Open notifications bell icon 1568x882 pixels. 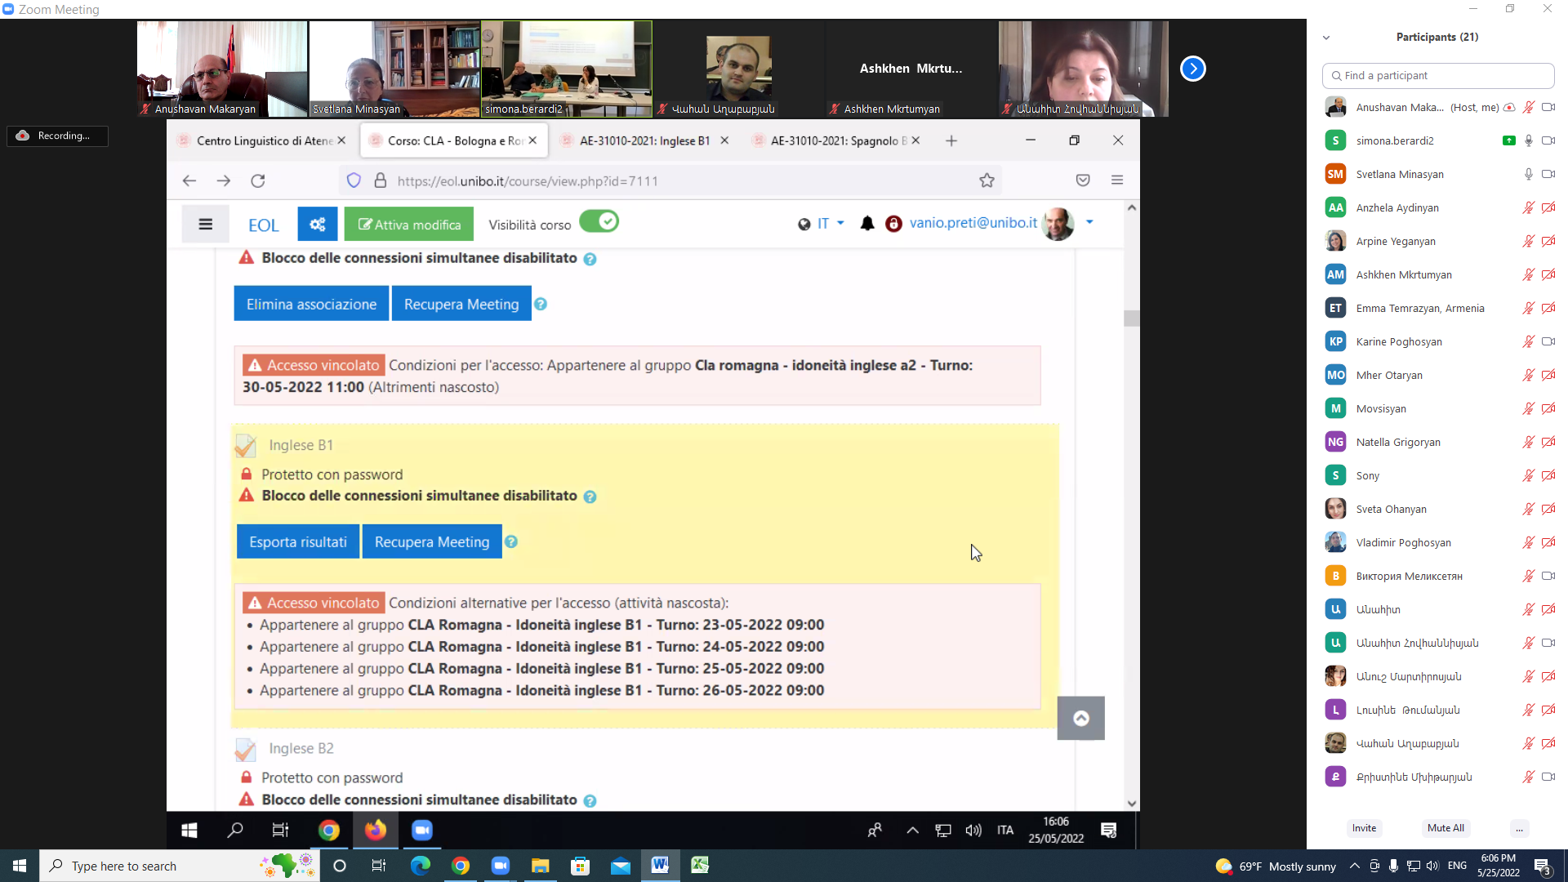867,223
